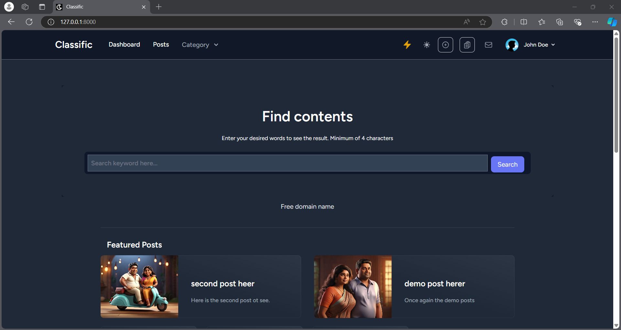This screenshot has height=330, width=621.
Task: Open messages via envelope icon
Action: pyautogui.click(x=488, y=45)
